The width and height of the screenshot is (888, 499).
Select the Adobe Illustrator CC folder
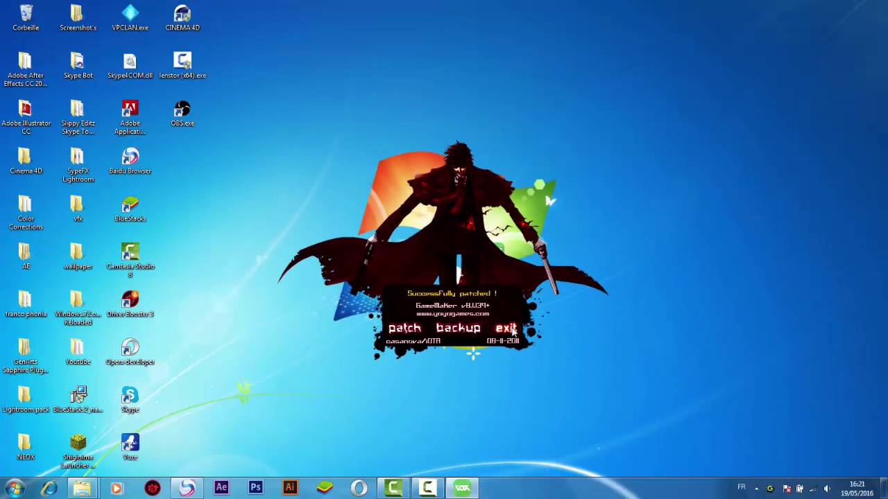tap(26, 117)
